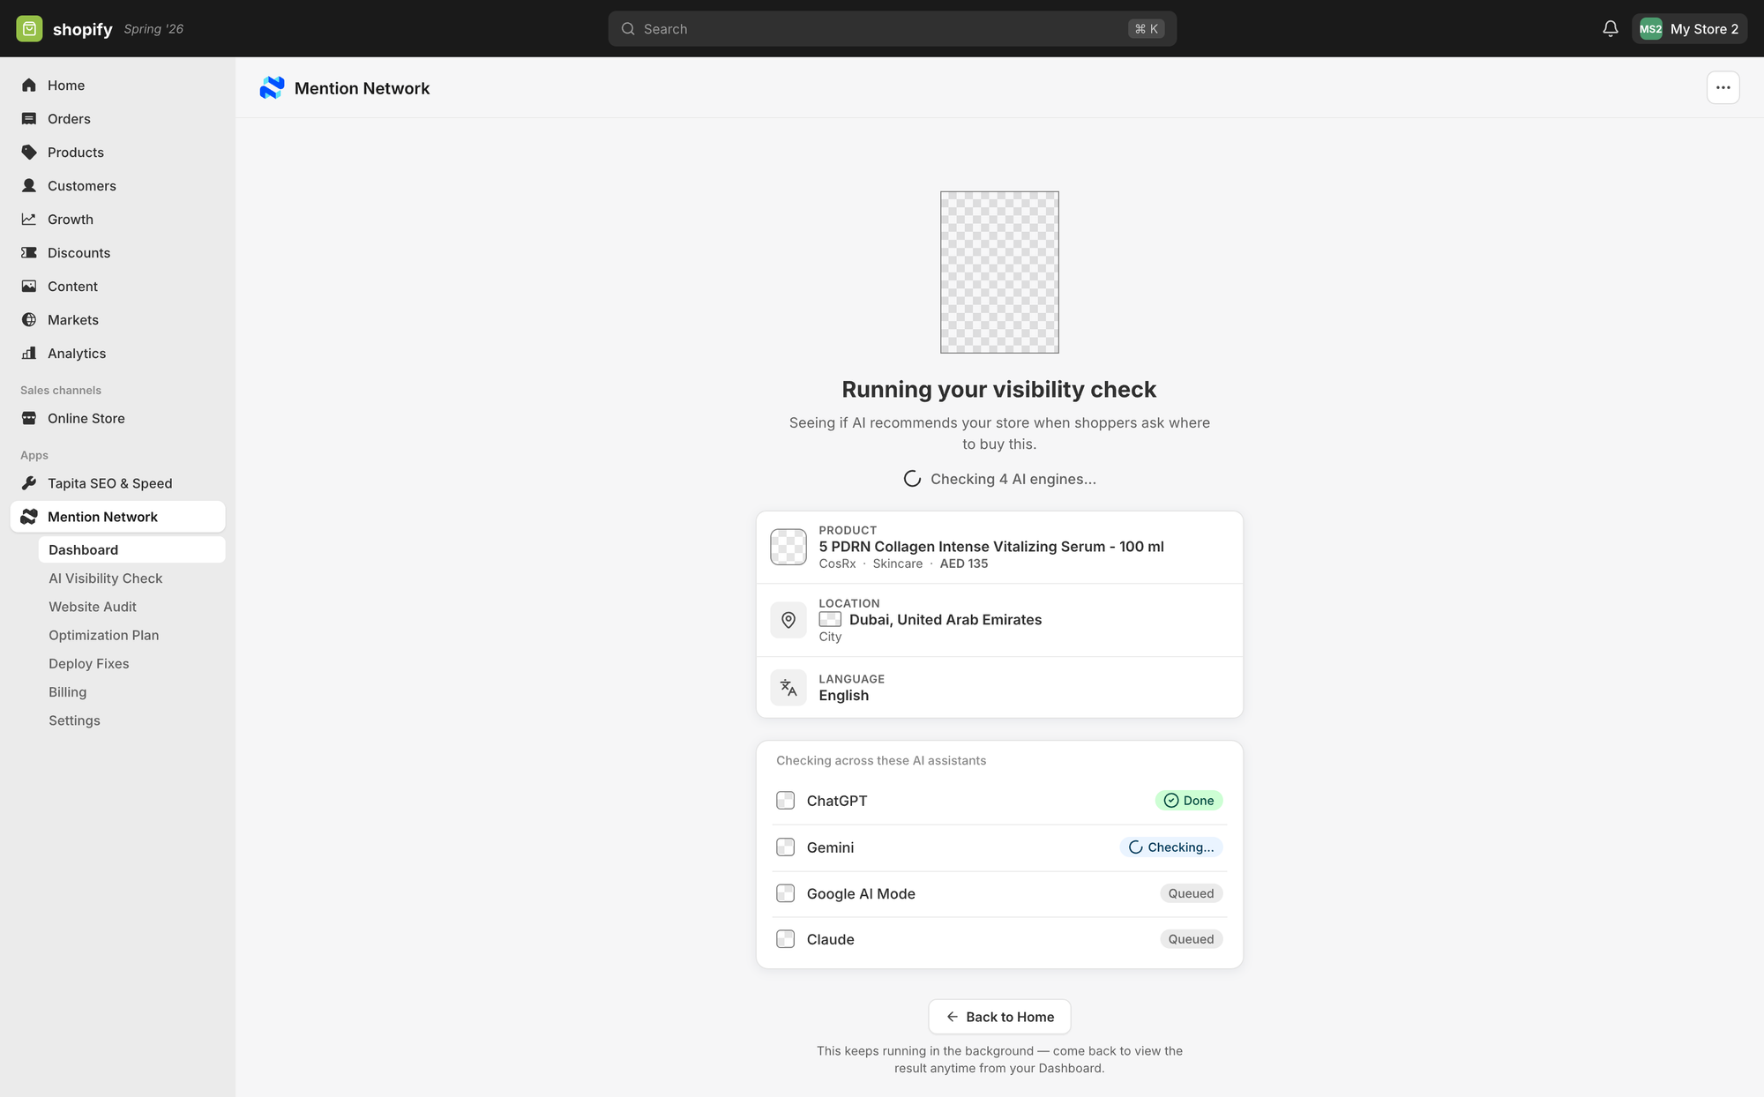
Task: Focus the Search field
Action: [x=892, y=29]
